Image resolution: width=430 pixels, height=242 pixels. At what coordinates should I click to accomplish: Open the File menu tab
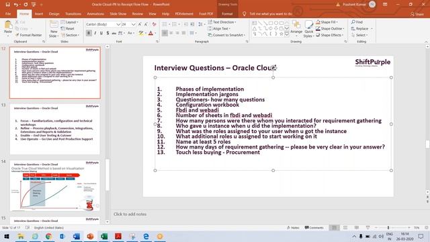pos(8,13)
